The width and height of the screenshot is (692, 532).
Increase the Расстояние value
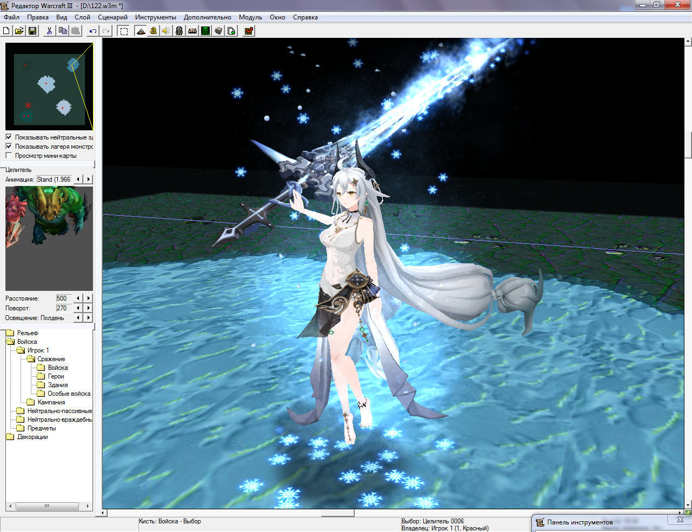point(89,298)
